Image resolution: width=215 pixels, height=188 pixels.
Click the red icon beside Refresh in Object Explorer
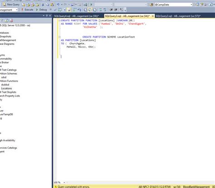[x=11, y=20]
